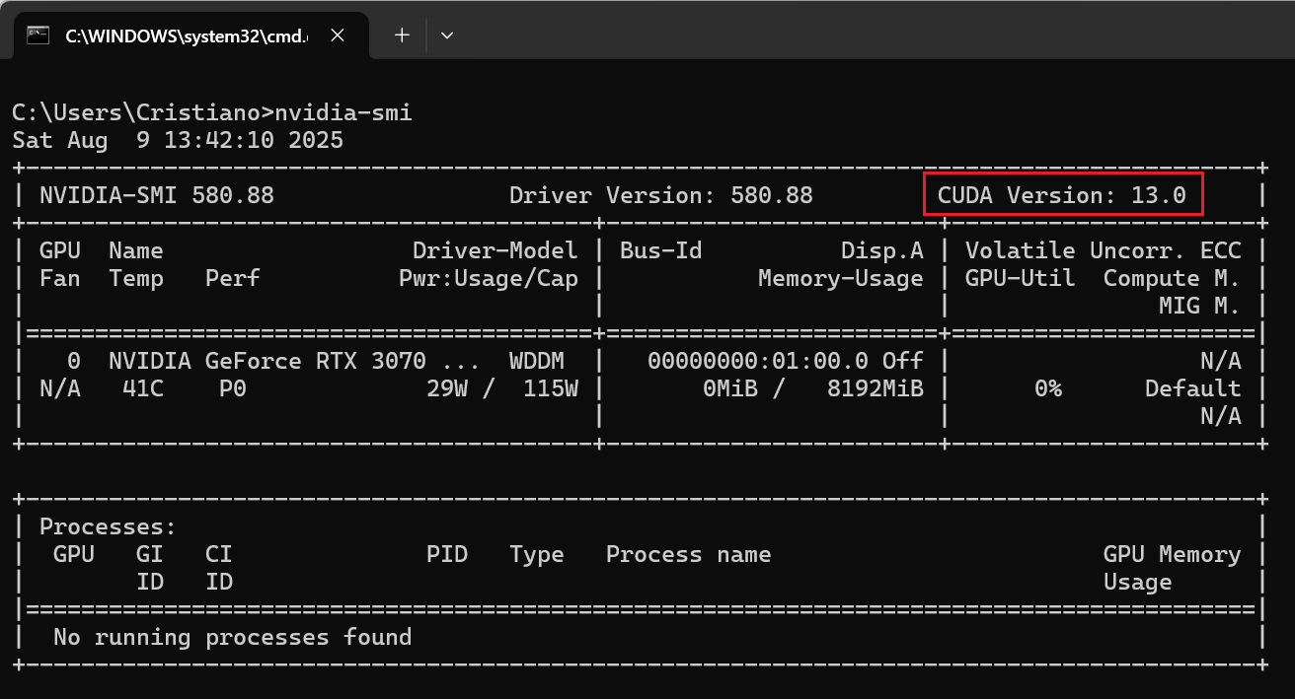
Task: Click the date line Sat Aug 9 13:42:10 2025
Action: (178, 140)
